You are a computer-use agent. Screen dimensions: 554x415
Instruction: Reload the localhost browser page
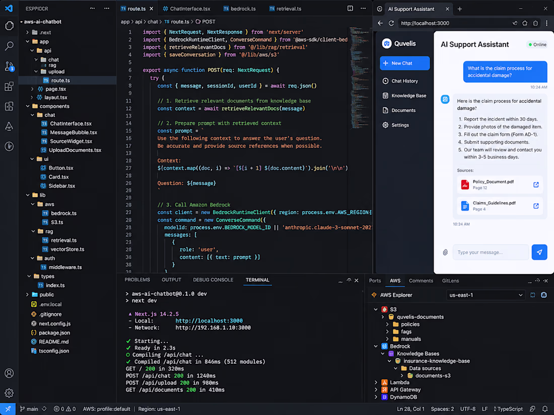[391, 23]
